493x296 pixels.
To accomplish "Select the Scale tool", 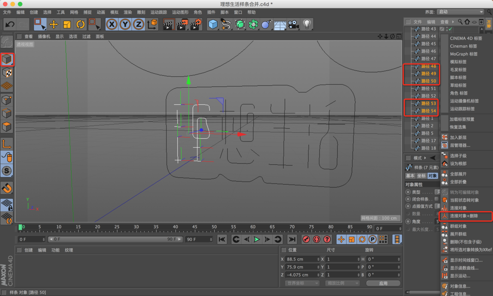I will pyautogui.click(x=67, y=24).
